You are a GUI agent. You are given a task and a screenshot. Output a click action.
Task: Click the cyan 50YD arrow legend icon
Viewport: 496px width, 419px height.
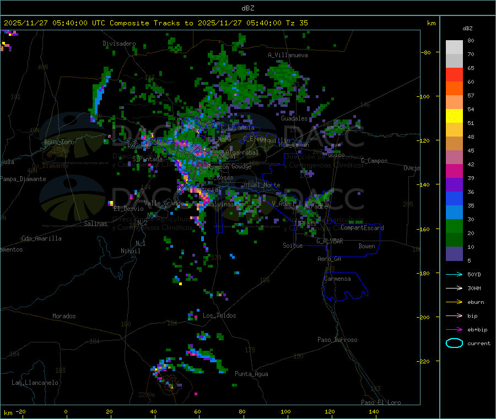(454, 274)
